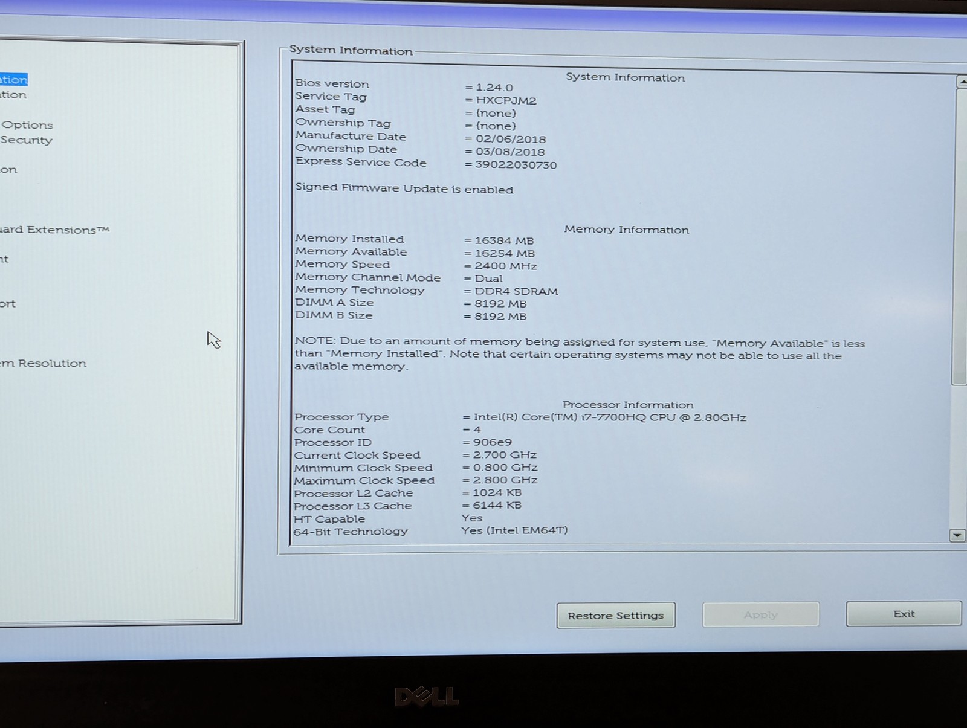Click the memory NOTE paragraph

(x=580, y=354)
